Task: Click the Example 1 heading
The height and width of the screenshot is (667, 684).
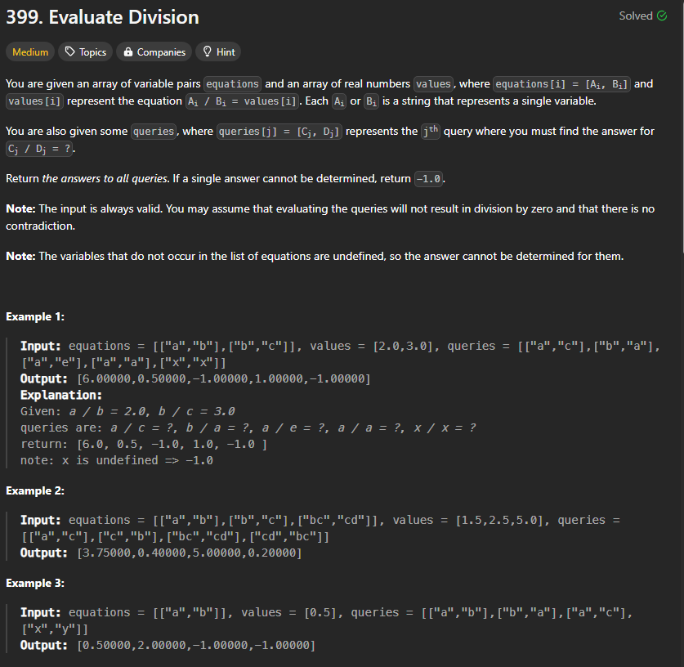Action: pyautogui.click(x=35, y=316)
